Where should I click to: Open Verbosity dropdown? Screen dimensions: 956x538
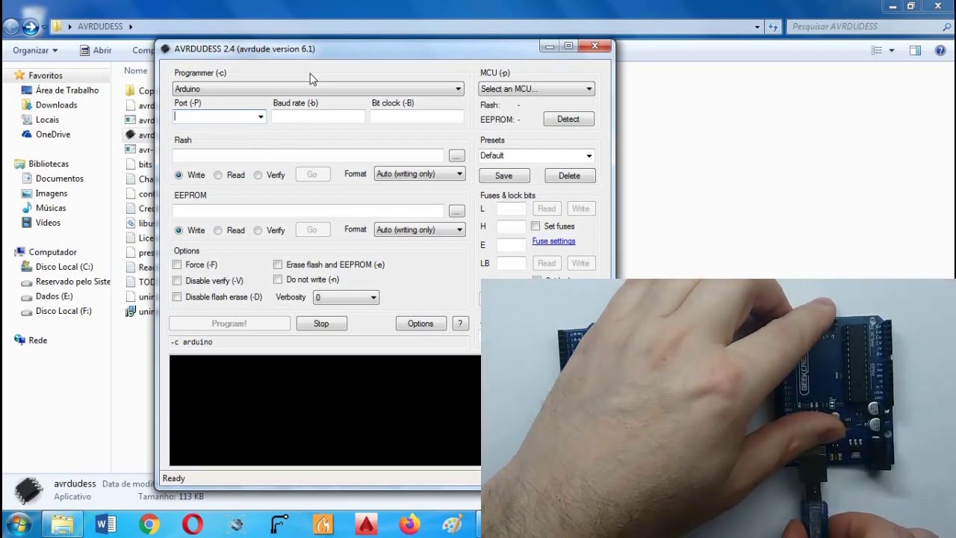pos(346,297)
